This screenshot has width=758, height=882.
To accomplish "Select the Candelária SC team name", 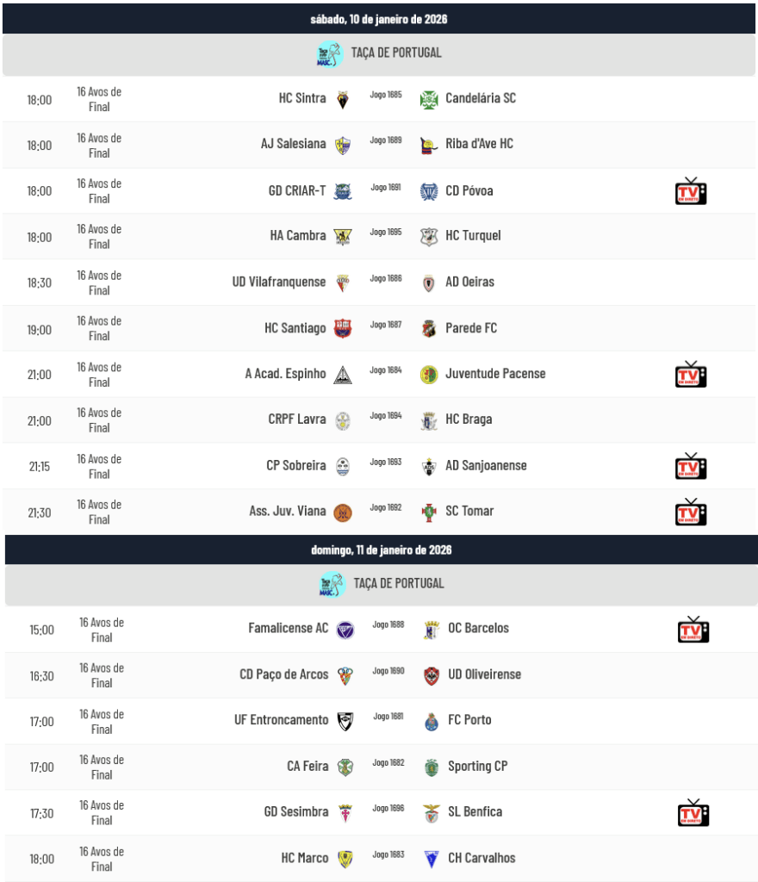I will pyautogui.click(x=481, y=98).
